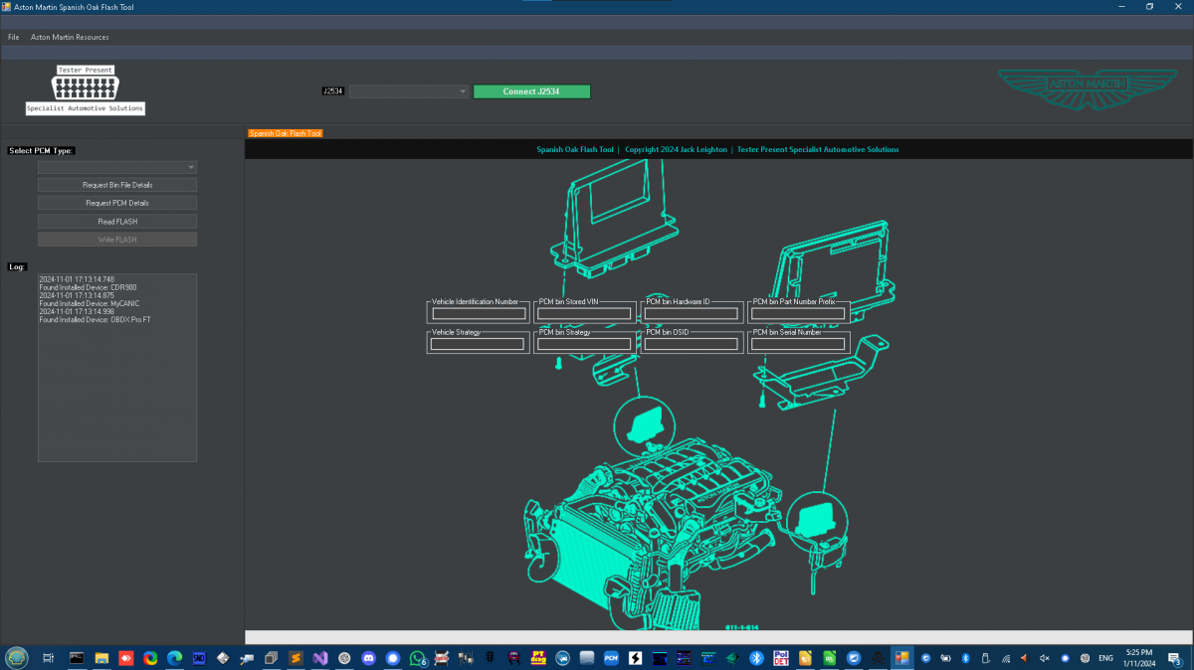Open Signal from the taskbar
This screenshot has height=670, width=1194.
[393, 658]
